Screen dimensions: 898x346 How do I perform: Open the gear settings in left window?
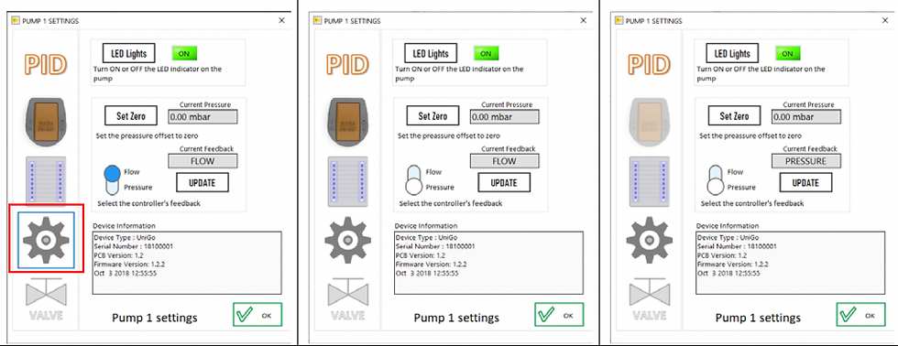[x=46, y=241]
